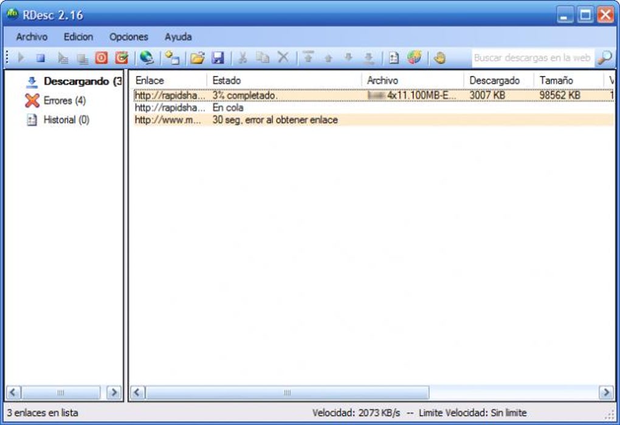The image size is (620, 425).
Task: Click the http://www.m... link cell
Action: click(168, 120)
